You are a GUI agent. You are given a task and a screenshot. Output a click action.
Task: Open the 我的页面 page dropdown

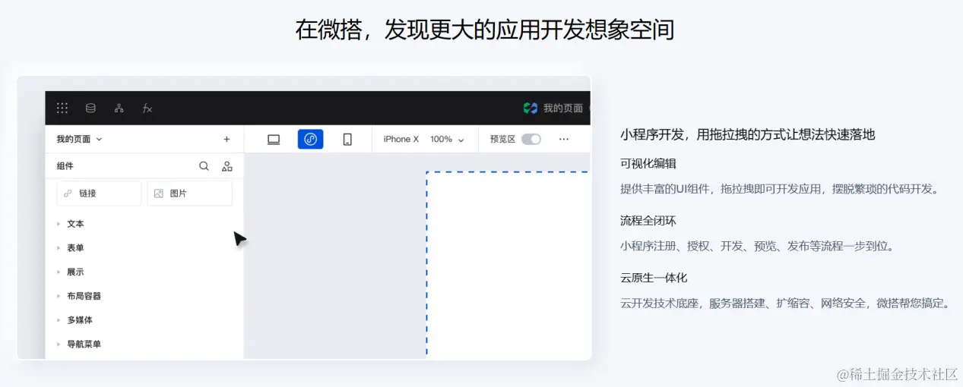pos(80,139)
